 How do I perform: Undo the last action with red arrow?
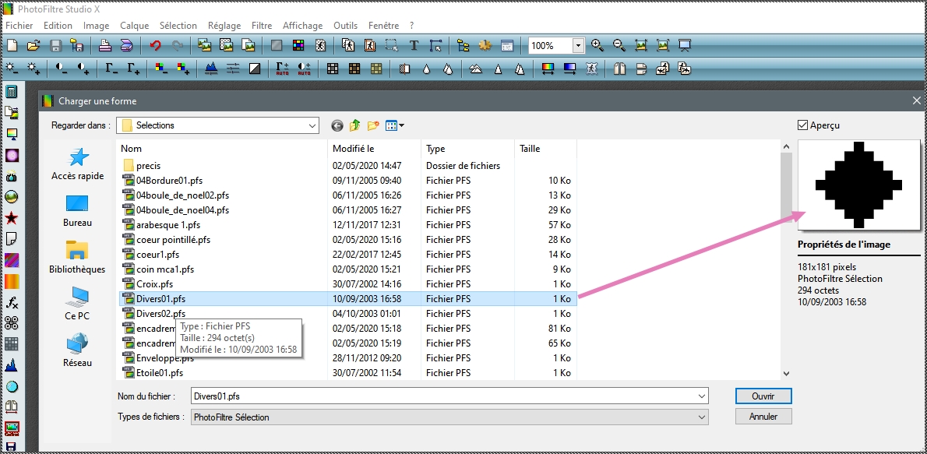pyautogui.click(x=156, y=45)
